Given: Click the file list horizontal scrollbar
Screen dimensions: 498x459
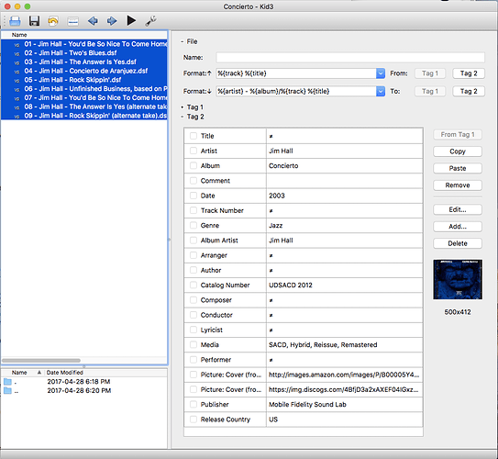Looking at the screenshot, I should (x=41, y=361).
